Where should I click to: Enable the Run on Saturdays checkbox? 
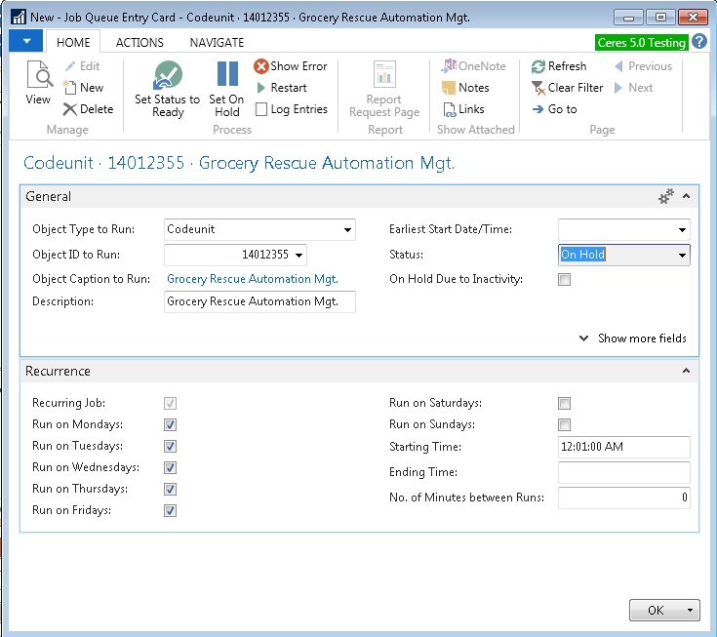coord(564,404)
